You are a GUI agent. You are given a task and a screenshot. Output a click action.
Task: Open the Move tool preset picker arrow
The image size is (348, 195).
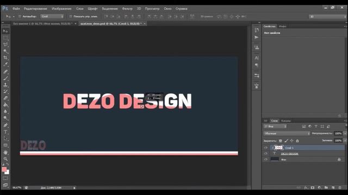[x=14, y=17]
